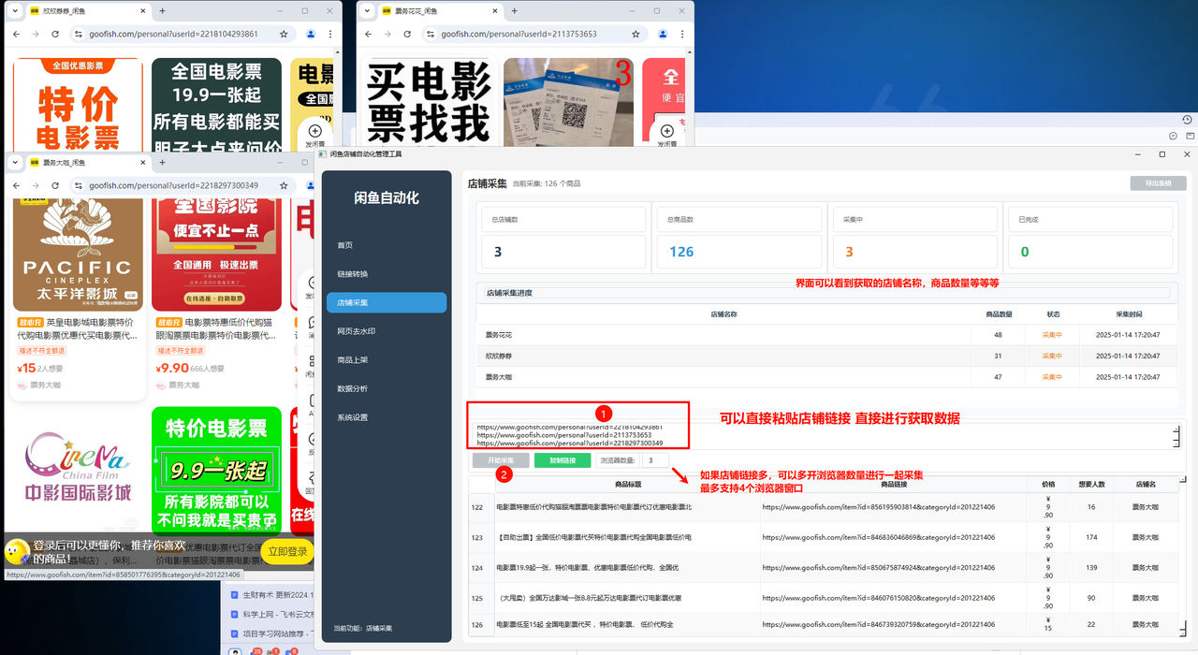This screenshot has height=655, width=1198.
Task: Open 首页 in the 闲鱼自动化 sidebar
Action: (x=387, y=245)
